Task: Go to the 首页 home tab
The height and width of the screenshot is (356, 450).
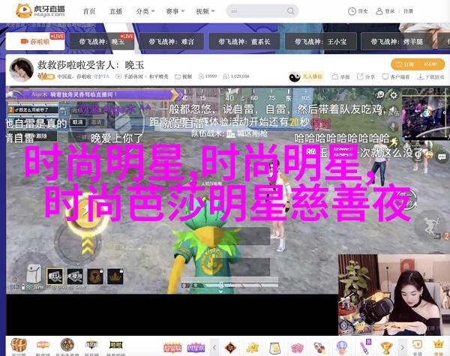Action: coord(89,11)
